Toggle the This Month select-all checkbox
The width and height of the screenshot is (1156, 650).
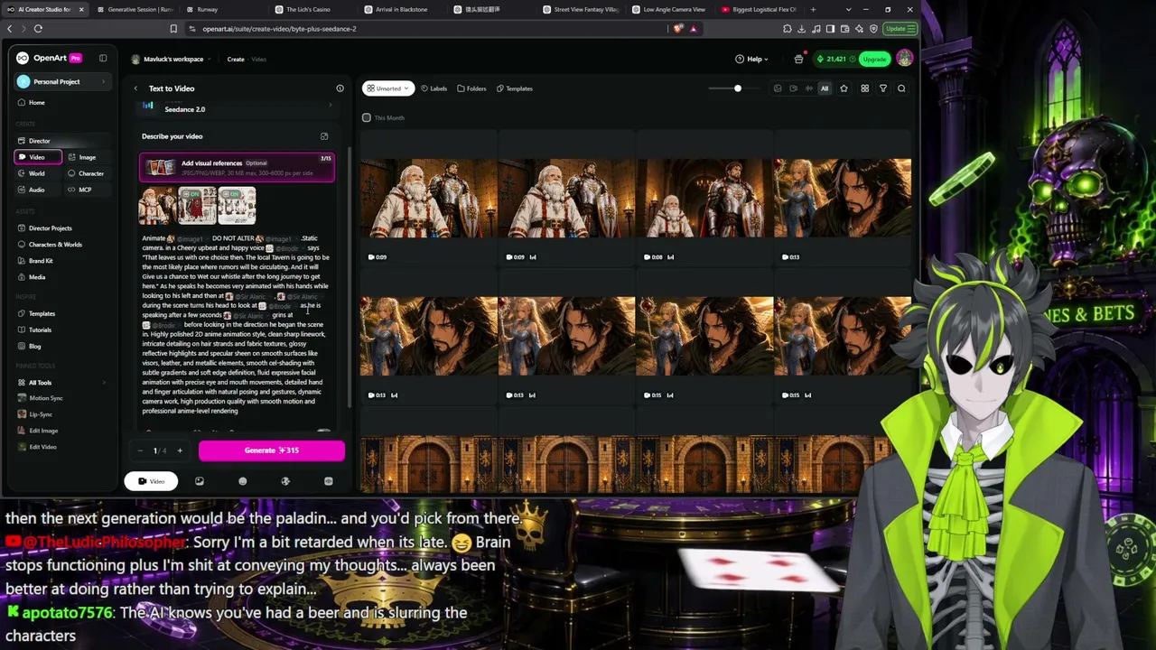tap(366, 117)
